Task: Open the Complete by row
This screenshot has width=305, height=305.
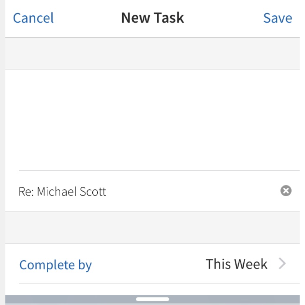Action: click(x=152, y=264)
